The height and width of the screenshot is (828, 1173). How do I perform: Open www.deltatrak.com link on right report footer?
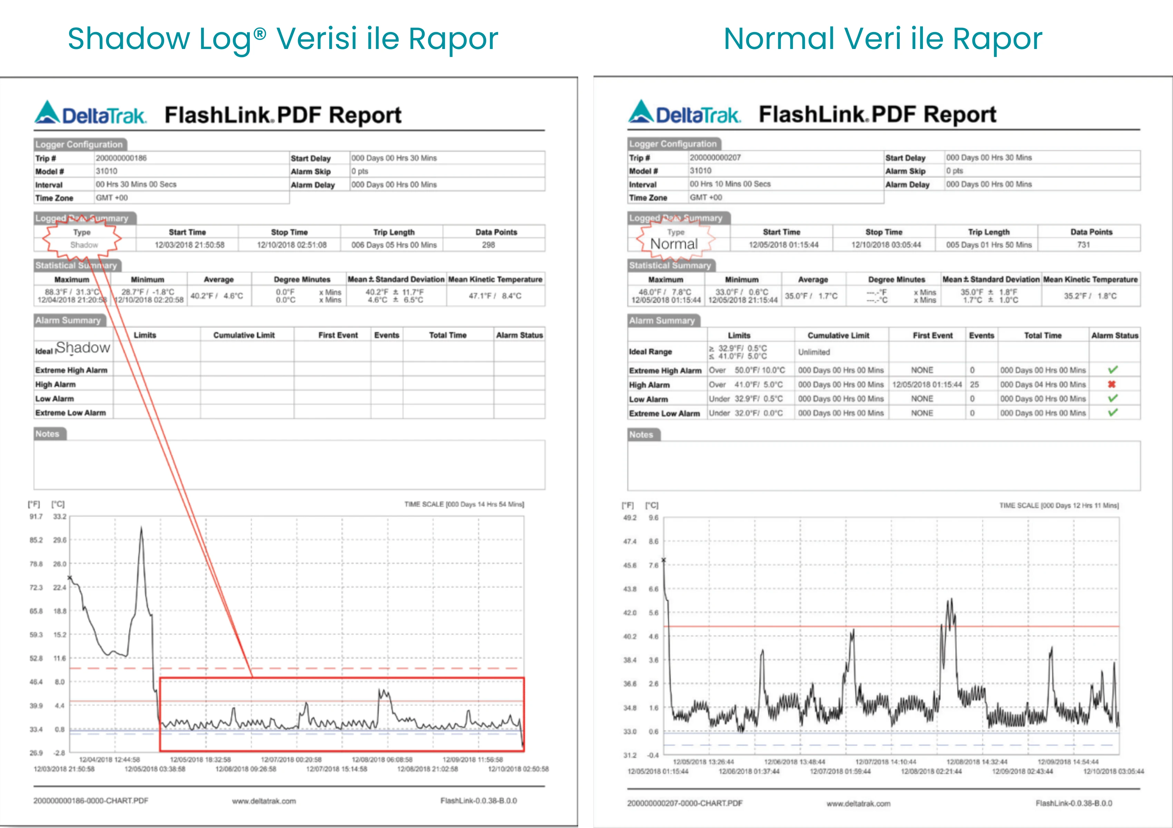858,804
